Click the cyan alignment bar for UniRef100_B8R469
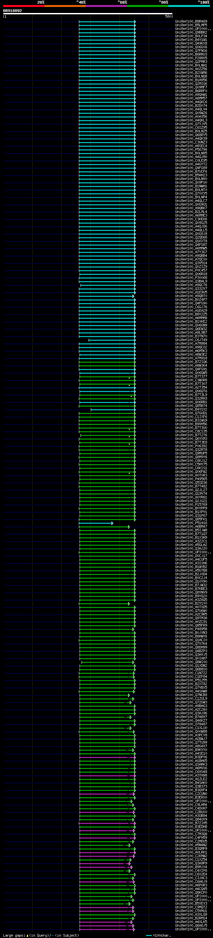 click(x=107, y=22)
